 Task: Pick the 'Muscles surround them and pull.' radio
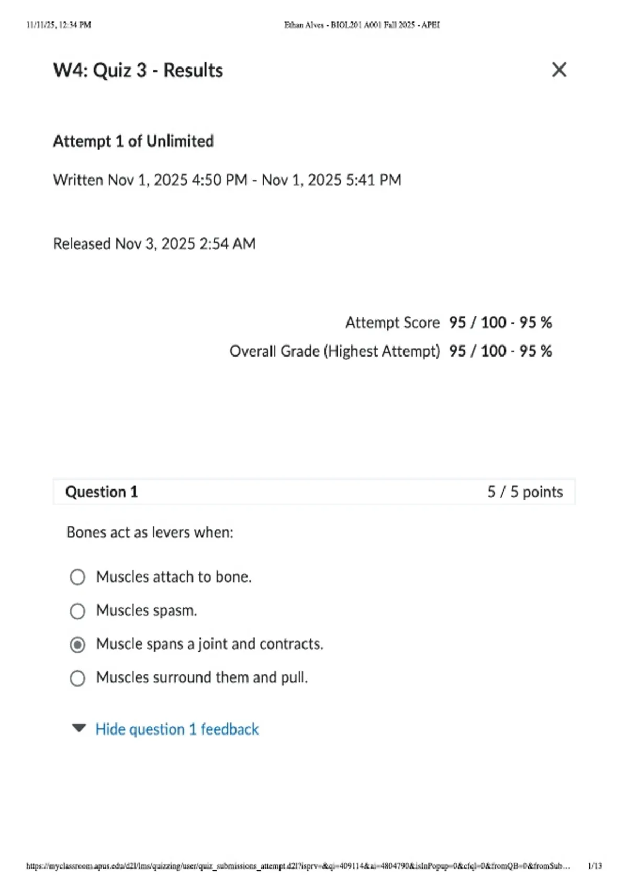77,678
